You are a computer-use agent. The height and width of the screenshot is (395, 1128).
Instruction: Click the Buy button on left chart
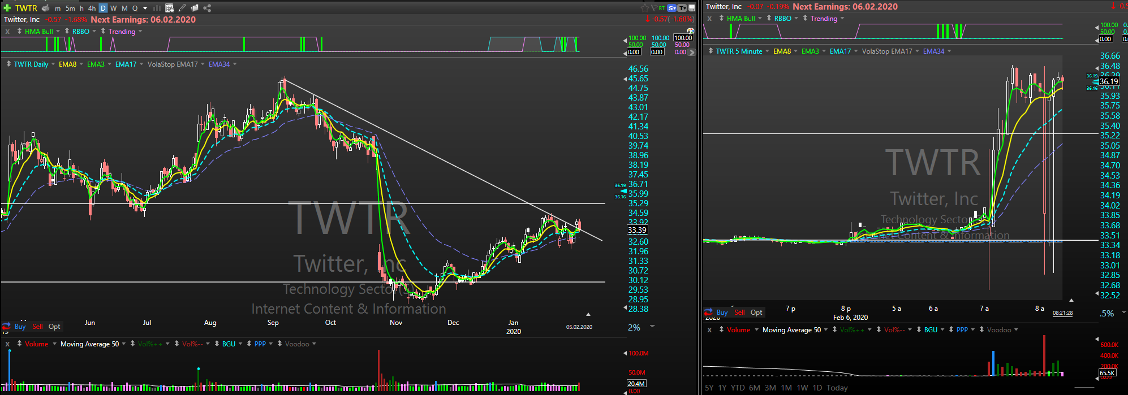[x=20, y=327]
